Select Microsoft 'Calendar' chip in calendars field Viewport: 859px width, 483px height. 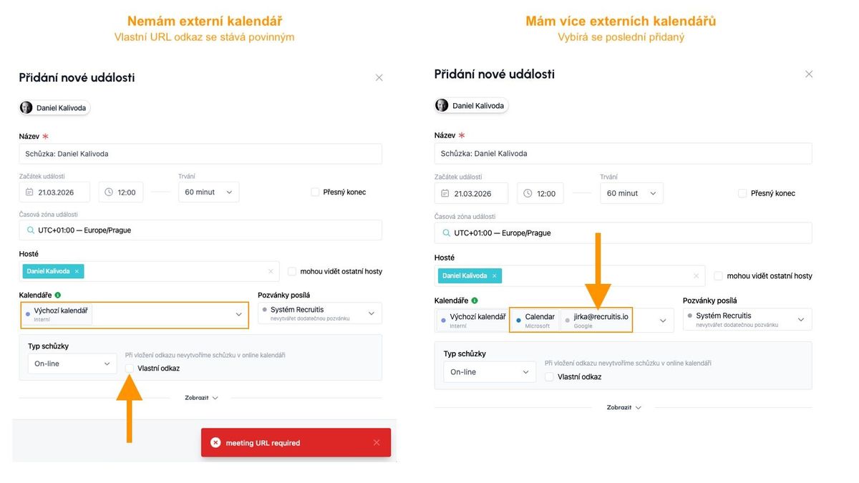pos(535,320)
